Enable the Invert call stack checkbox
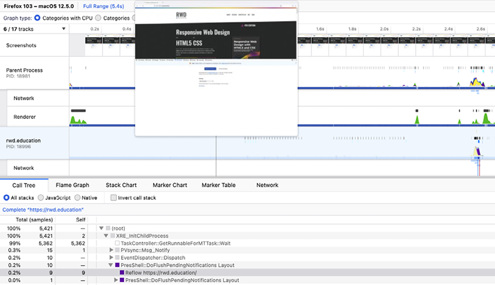 point(113,197)
